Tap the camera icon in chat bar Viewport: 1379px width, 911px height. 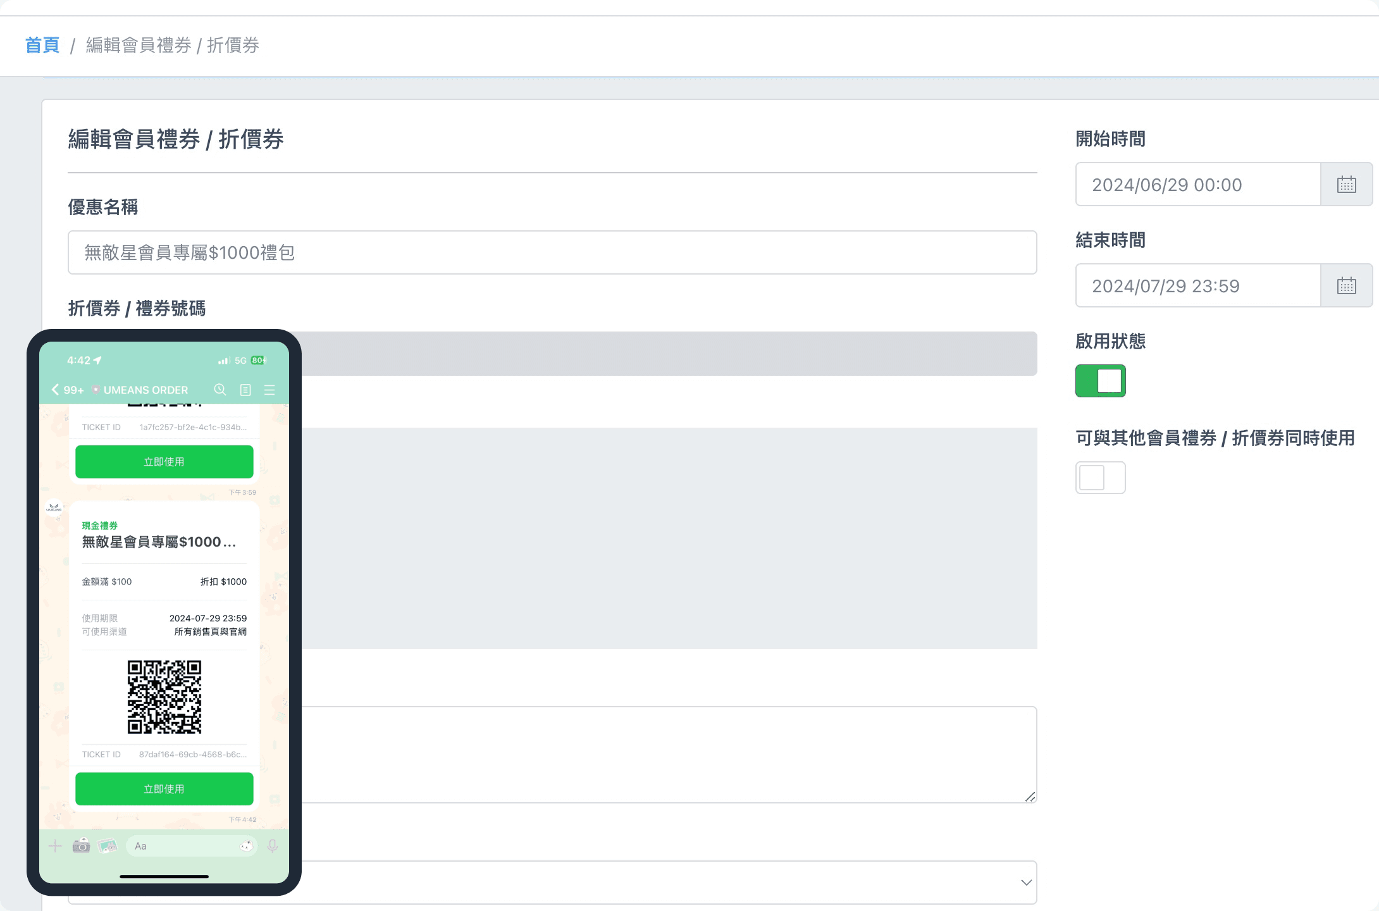(x=81, y=846)
